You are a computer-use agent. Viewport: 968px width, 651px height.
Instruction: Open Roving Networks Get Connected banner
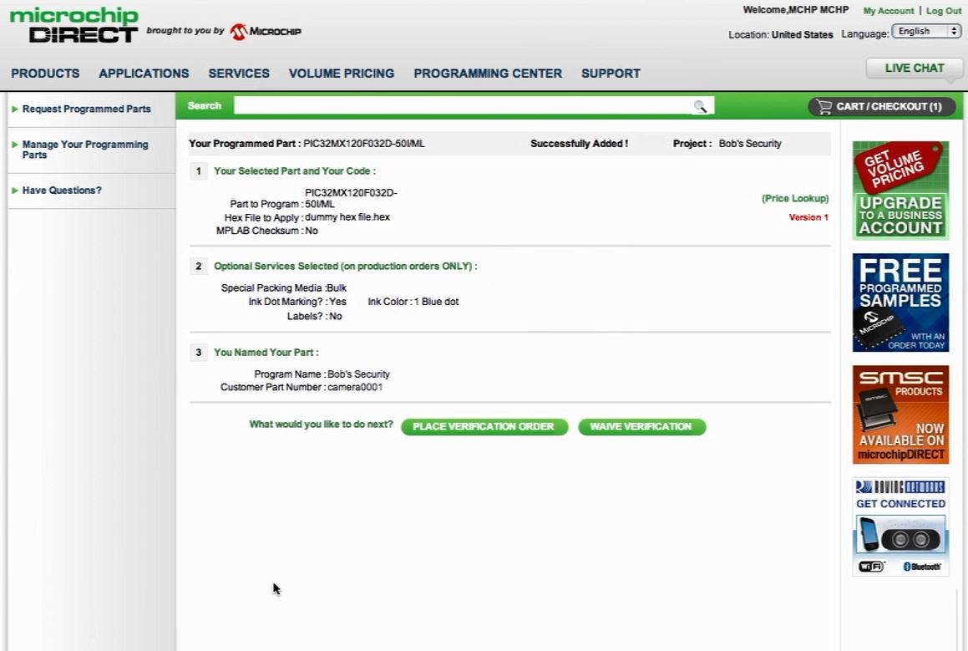click(x=900, y=526)
